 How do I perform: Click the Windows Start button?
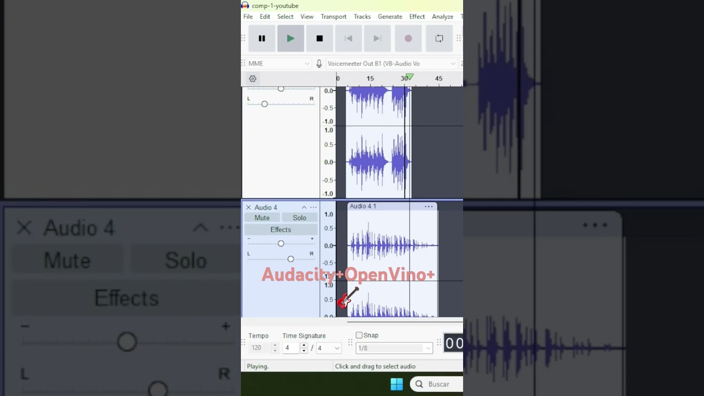pos(397,384)
